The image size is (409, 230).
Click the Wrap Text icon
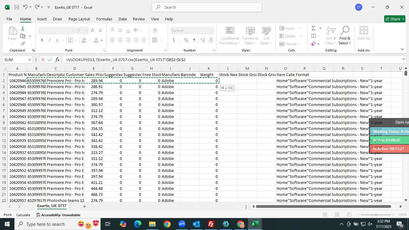(155, 31)
